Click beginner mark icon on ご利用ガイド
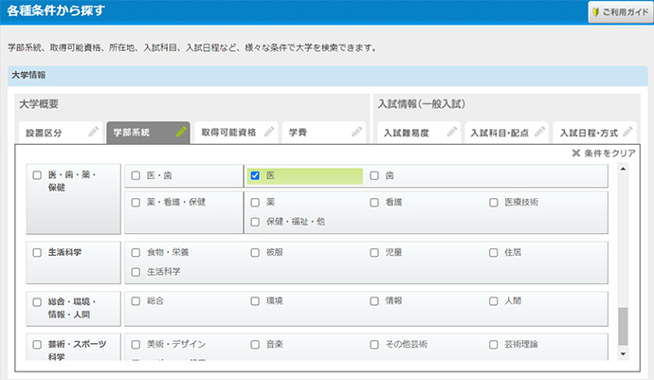This screenshot has width=654, height=380. [x=595, y=12]
